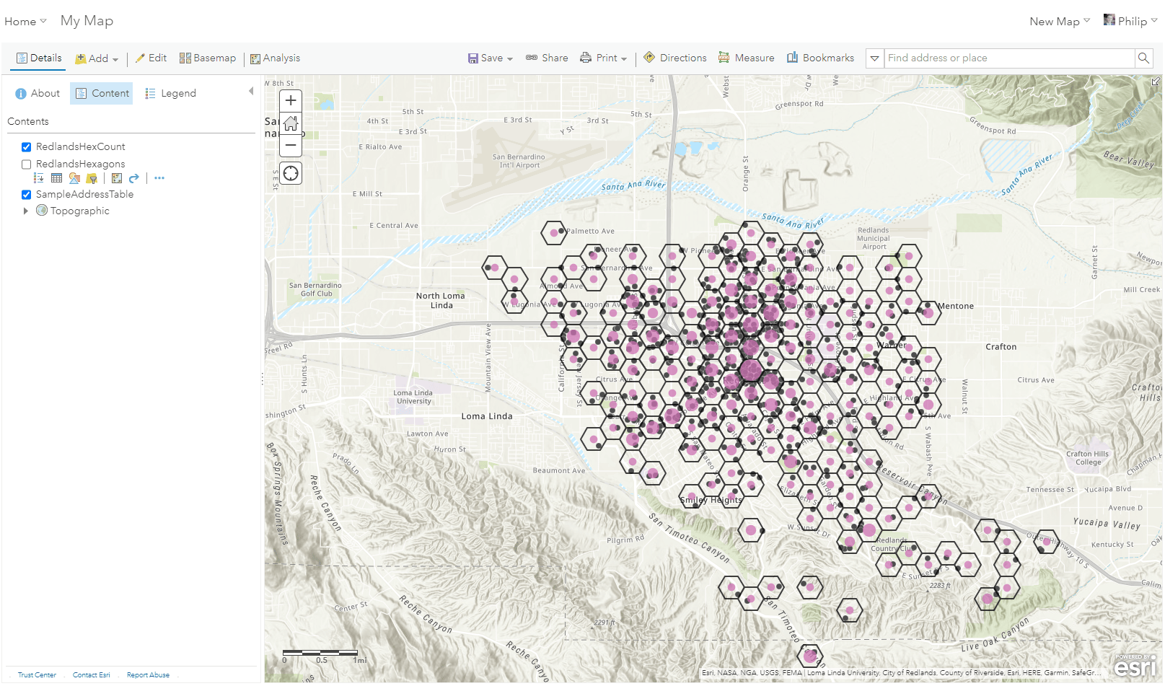Screen dimensions: 1165x686
Task: Click the RedlandsHexCount layer name
Action: pos(81,147)
